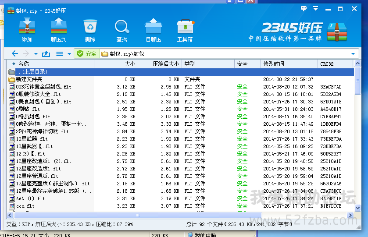Select file 0美食封包(自创).flt

click(x=180, y=102)
